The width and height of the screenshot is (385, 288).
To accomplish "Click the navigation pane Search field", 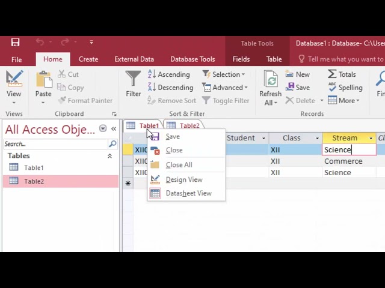I will pyautogui.click(x=56, y=144).
